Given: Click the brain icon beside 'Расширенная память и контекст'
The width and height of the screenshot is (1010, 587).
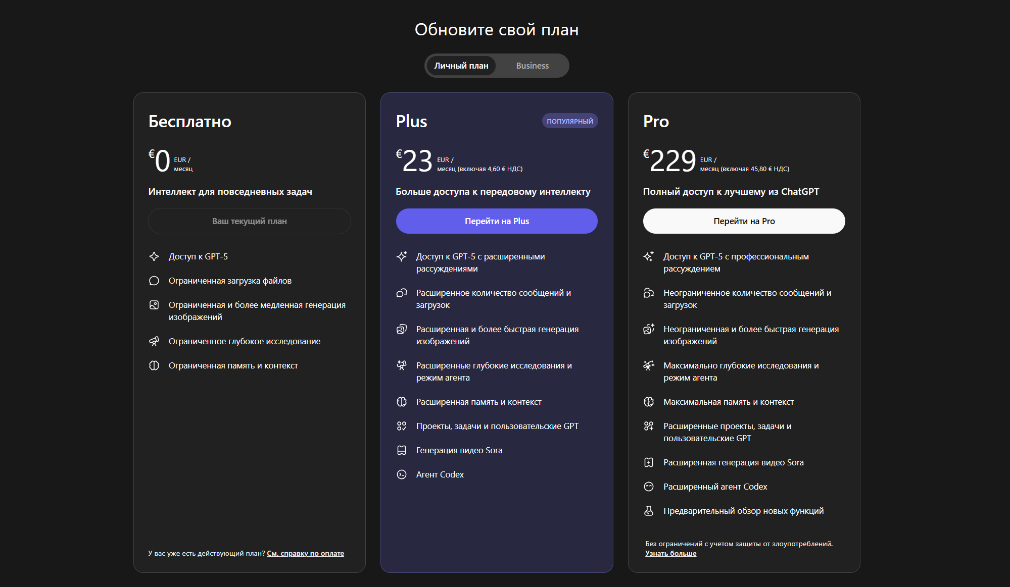Looking at the screenshot, I should [x=402, y=402].
